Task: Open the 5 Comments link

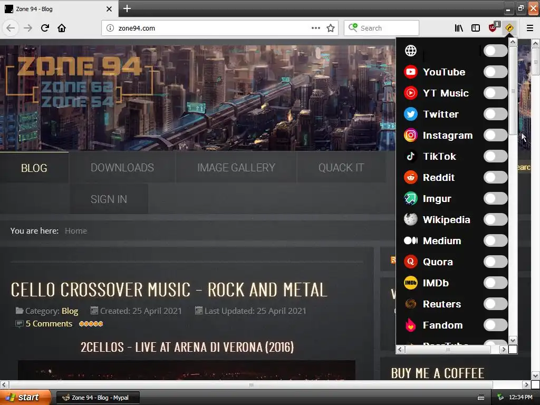Action: pyautogui.click(x=49, y=324)
